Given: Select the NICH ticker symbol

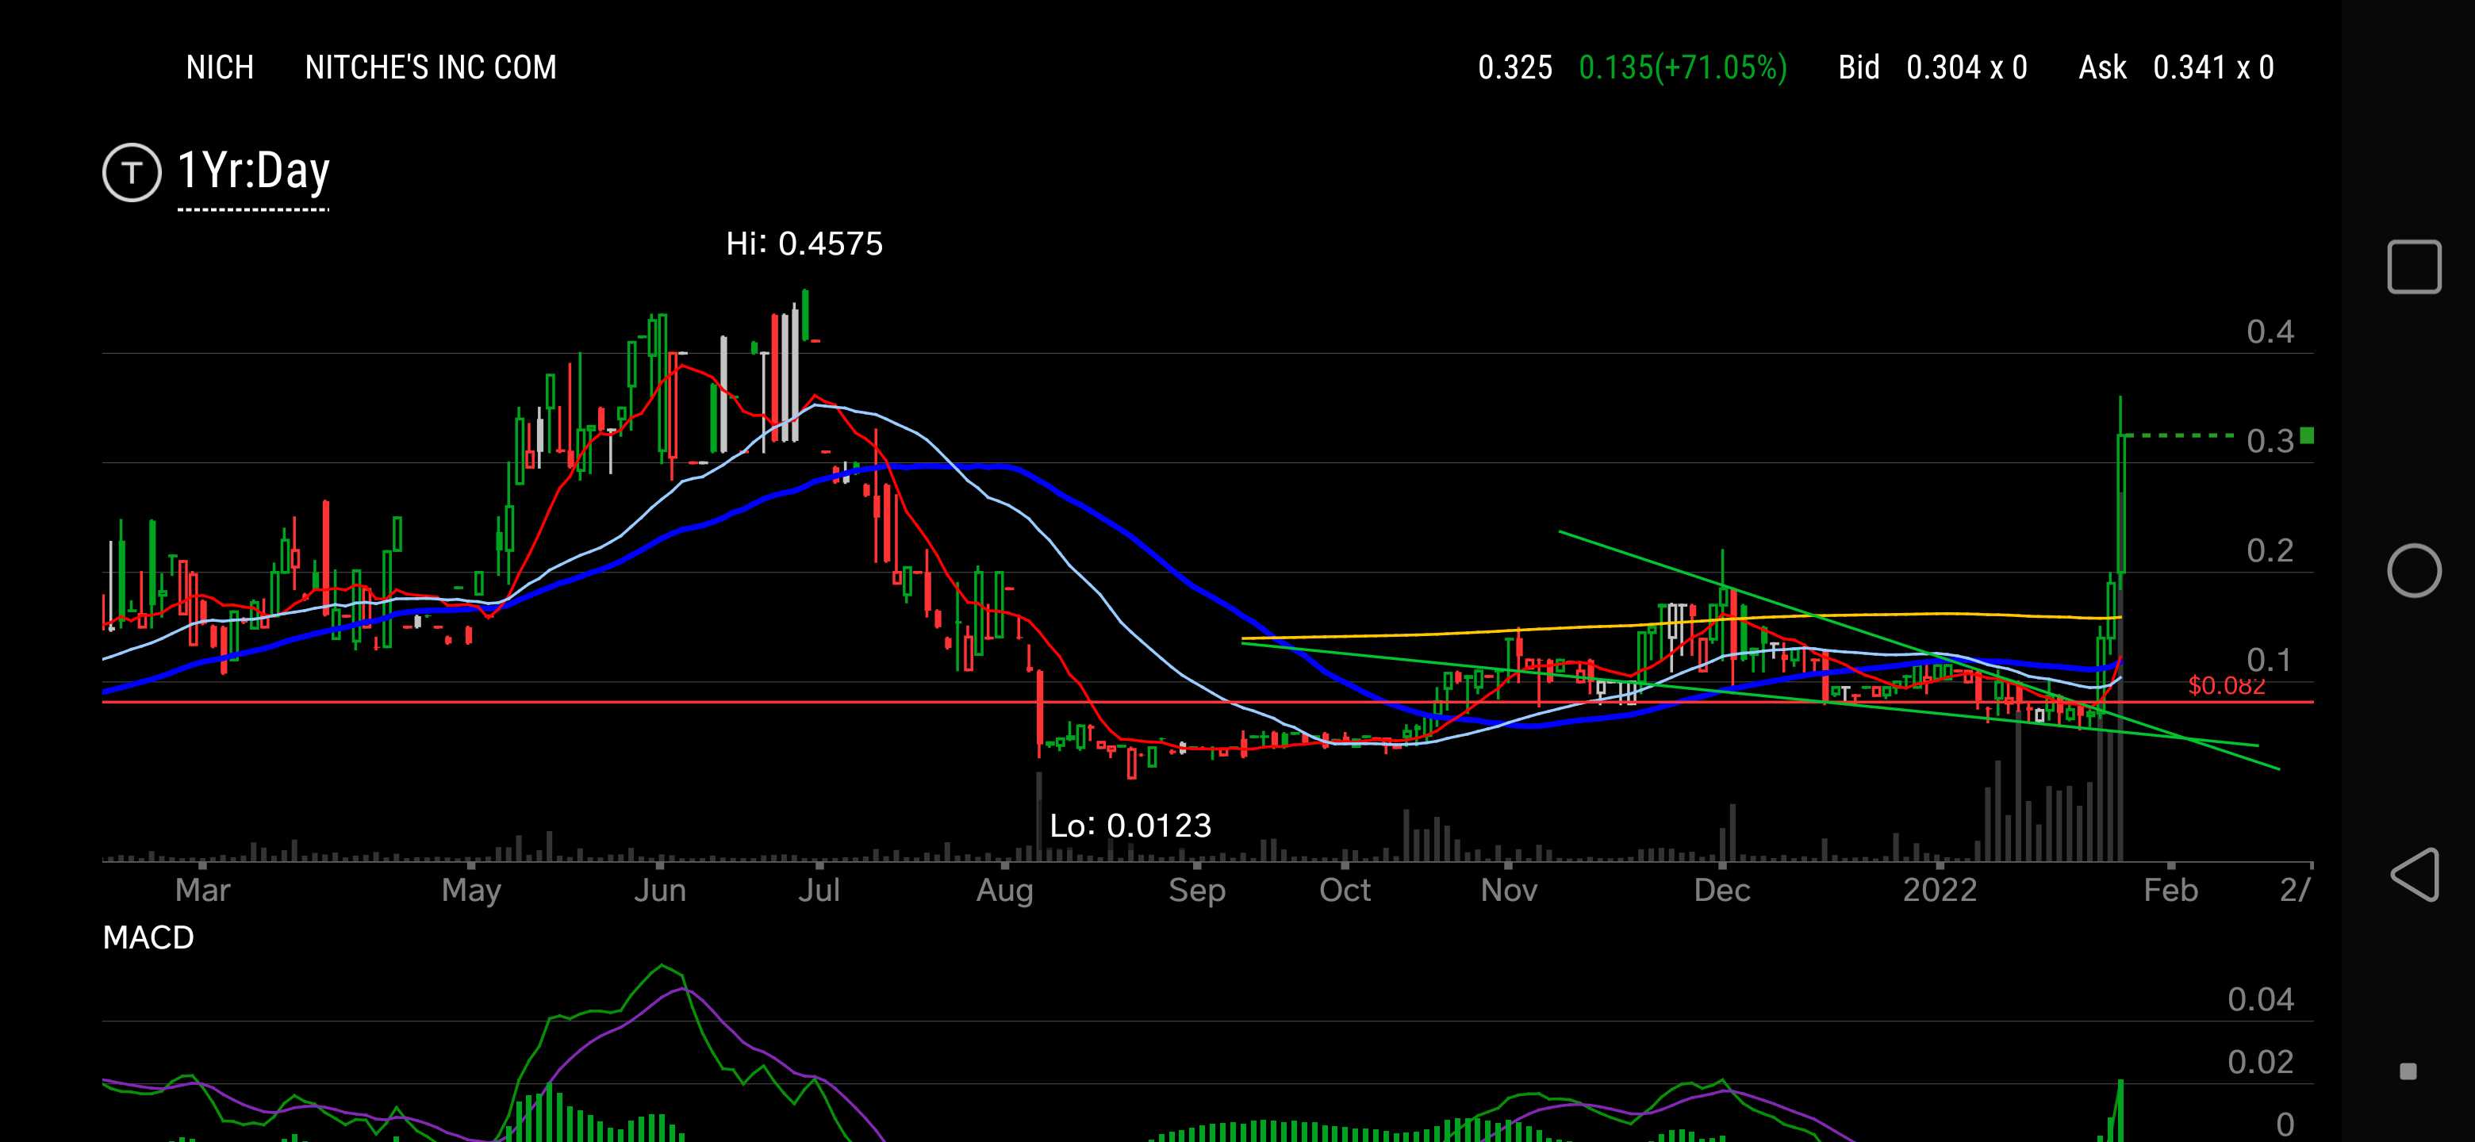Looking at the screenshot, I should point(220,67).
